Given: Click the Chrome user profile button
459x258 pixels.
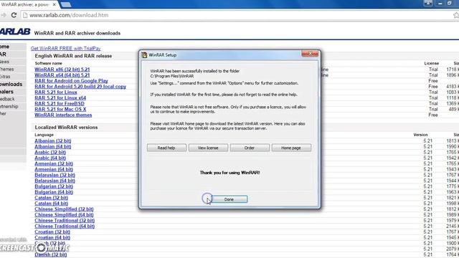Looking at the screenshot, I should click(428, 3).
